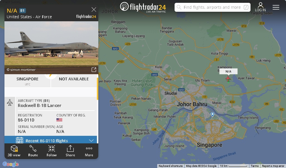286x168 pixels.
Task: Click the Singapore city label on map
Action: tap(209, 145)
